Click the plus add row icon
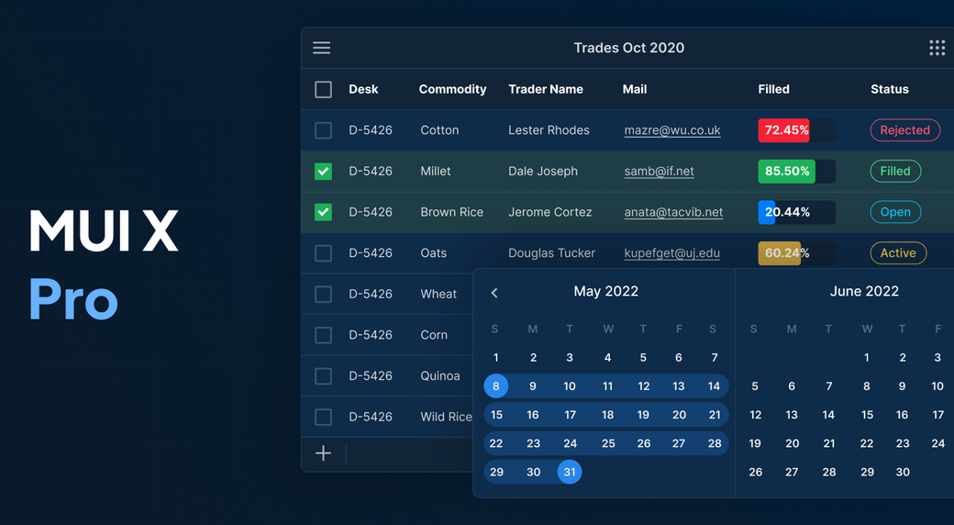This screenshot has height=525, width=954. click(323, 453)
